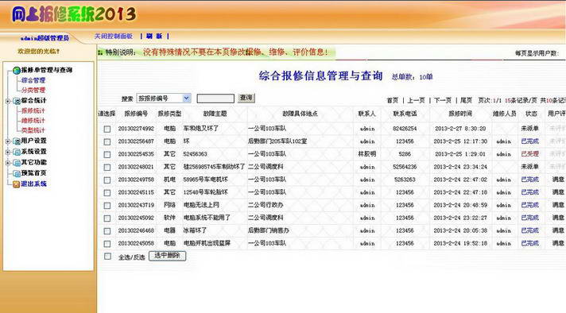Click the report time 2013-2-24 20:48:59
This screenshot has width=566, height=313.
[460, 205]
